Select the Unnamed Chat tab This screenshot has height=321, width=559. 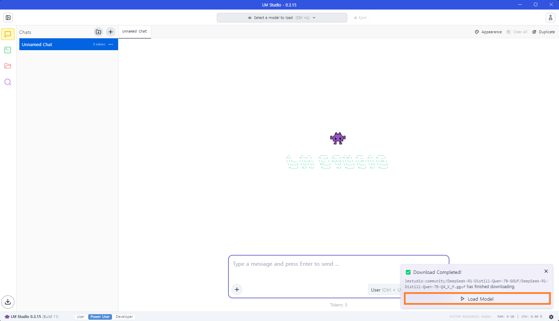click(135, 32)
